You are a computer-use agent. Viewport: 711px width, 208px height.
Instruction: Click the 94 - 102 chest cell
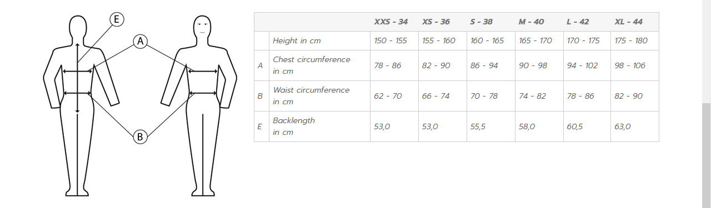point(583,65)
